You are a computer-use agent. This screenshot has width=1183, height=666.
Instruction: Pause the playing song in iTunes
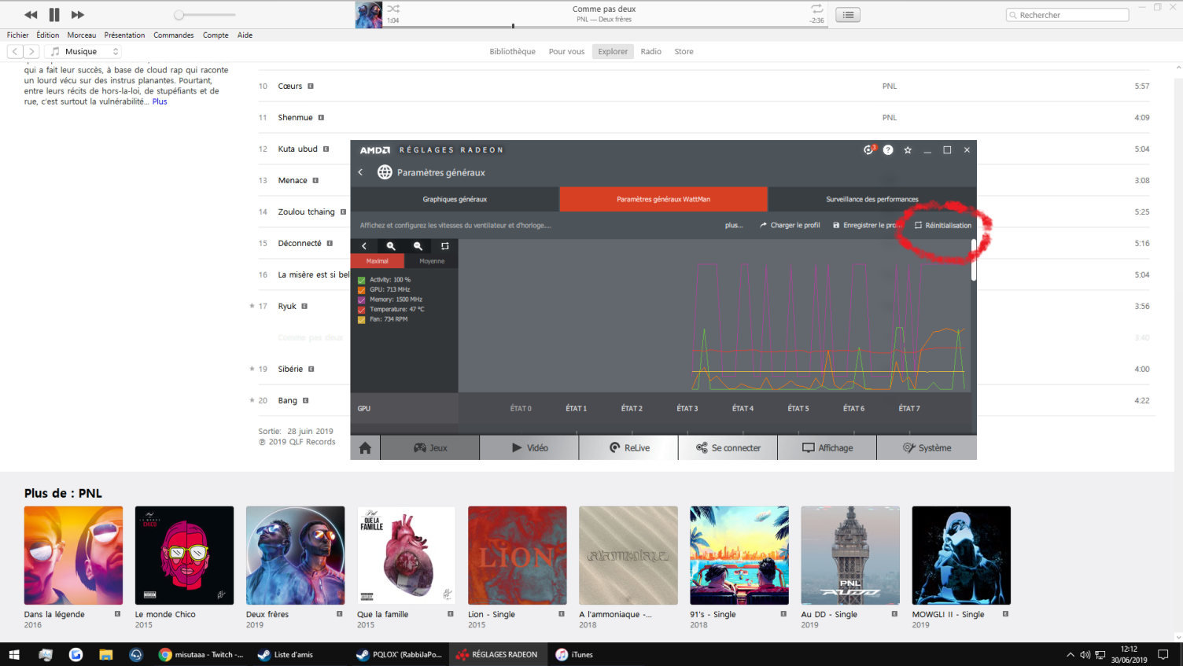[x=54, y=15]
